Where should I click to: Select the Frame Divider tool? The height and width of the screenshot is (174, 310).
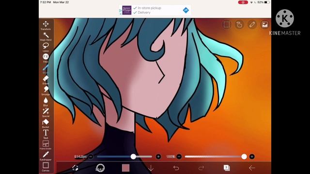pos(46,145)
